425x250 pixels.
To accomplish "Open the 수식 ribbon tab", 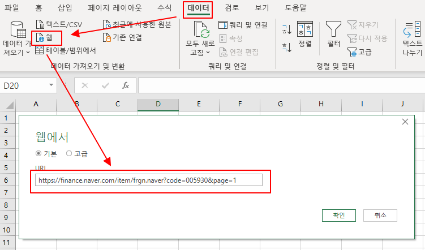I will coord(165,8).
